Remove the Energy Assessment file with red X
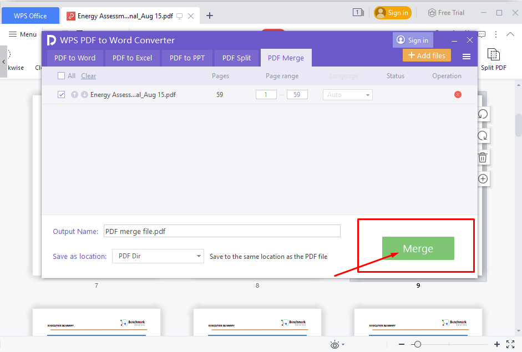The width and height of the screenshot is (522, 352). (458, 95)
